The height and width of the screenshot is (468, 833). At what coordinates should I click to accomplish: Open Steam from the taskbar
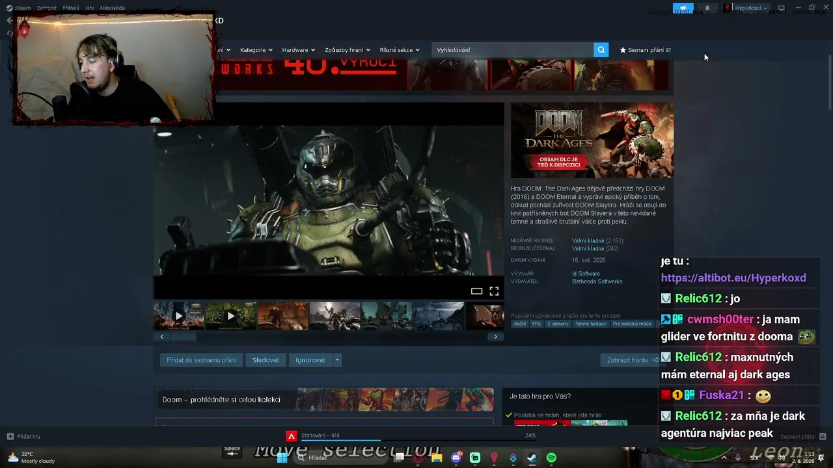532,458
